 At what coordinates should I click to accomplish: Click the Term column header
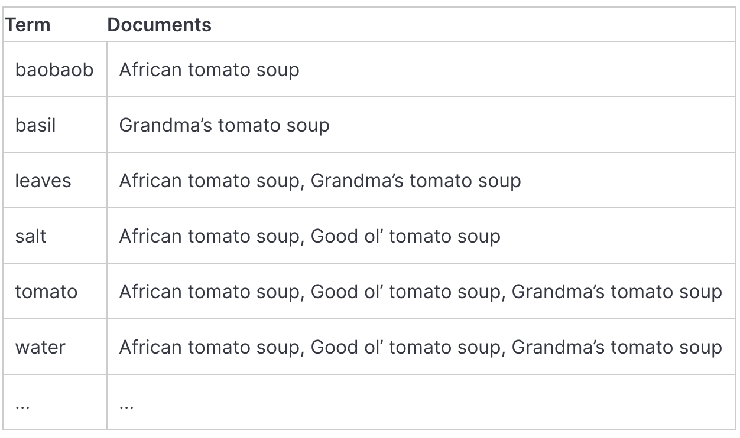[28, 25]
